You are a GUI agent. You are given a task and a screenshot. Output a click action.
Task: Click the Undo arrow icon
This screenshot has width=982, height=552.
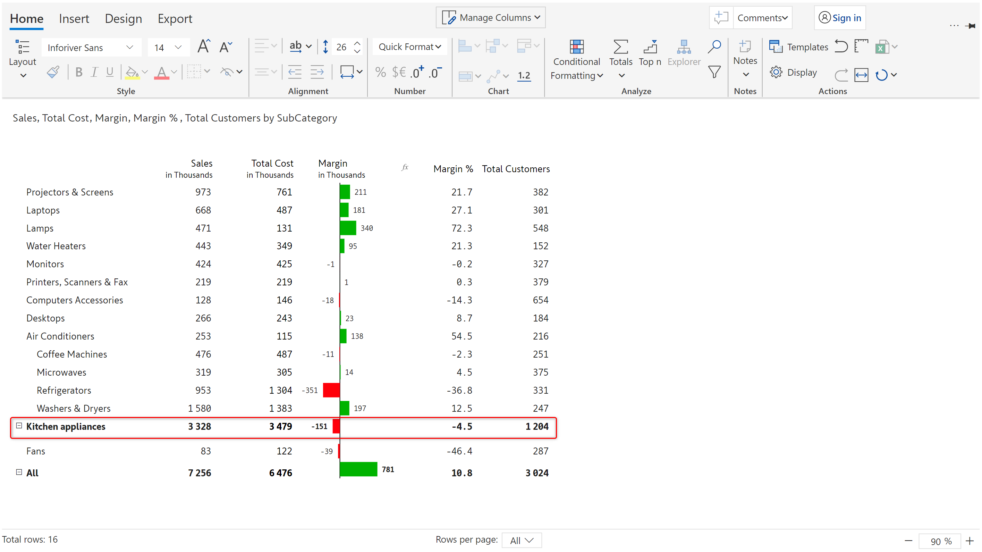click(x=840, y=47)
